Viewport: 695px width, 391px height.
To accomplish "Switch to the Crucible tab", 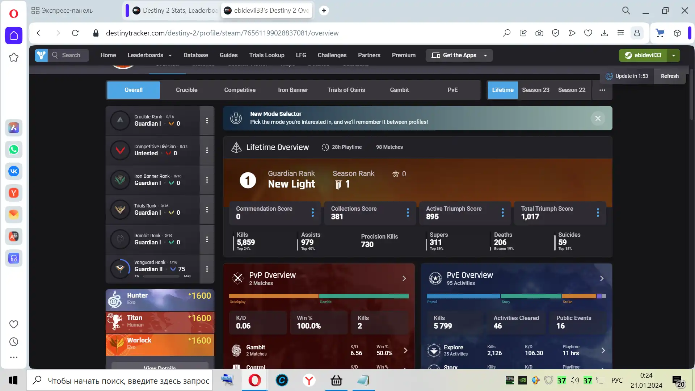I will (187, 90).
